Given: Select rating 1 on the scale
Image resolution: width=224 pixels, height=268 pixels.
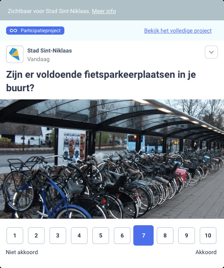Looking at the screenshot, I should pyautogui.click(x=15, y=235).
